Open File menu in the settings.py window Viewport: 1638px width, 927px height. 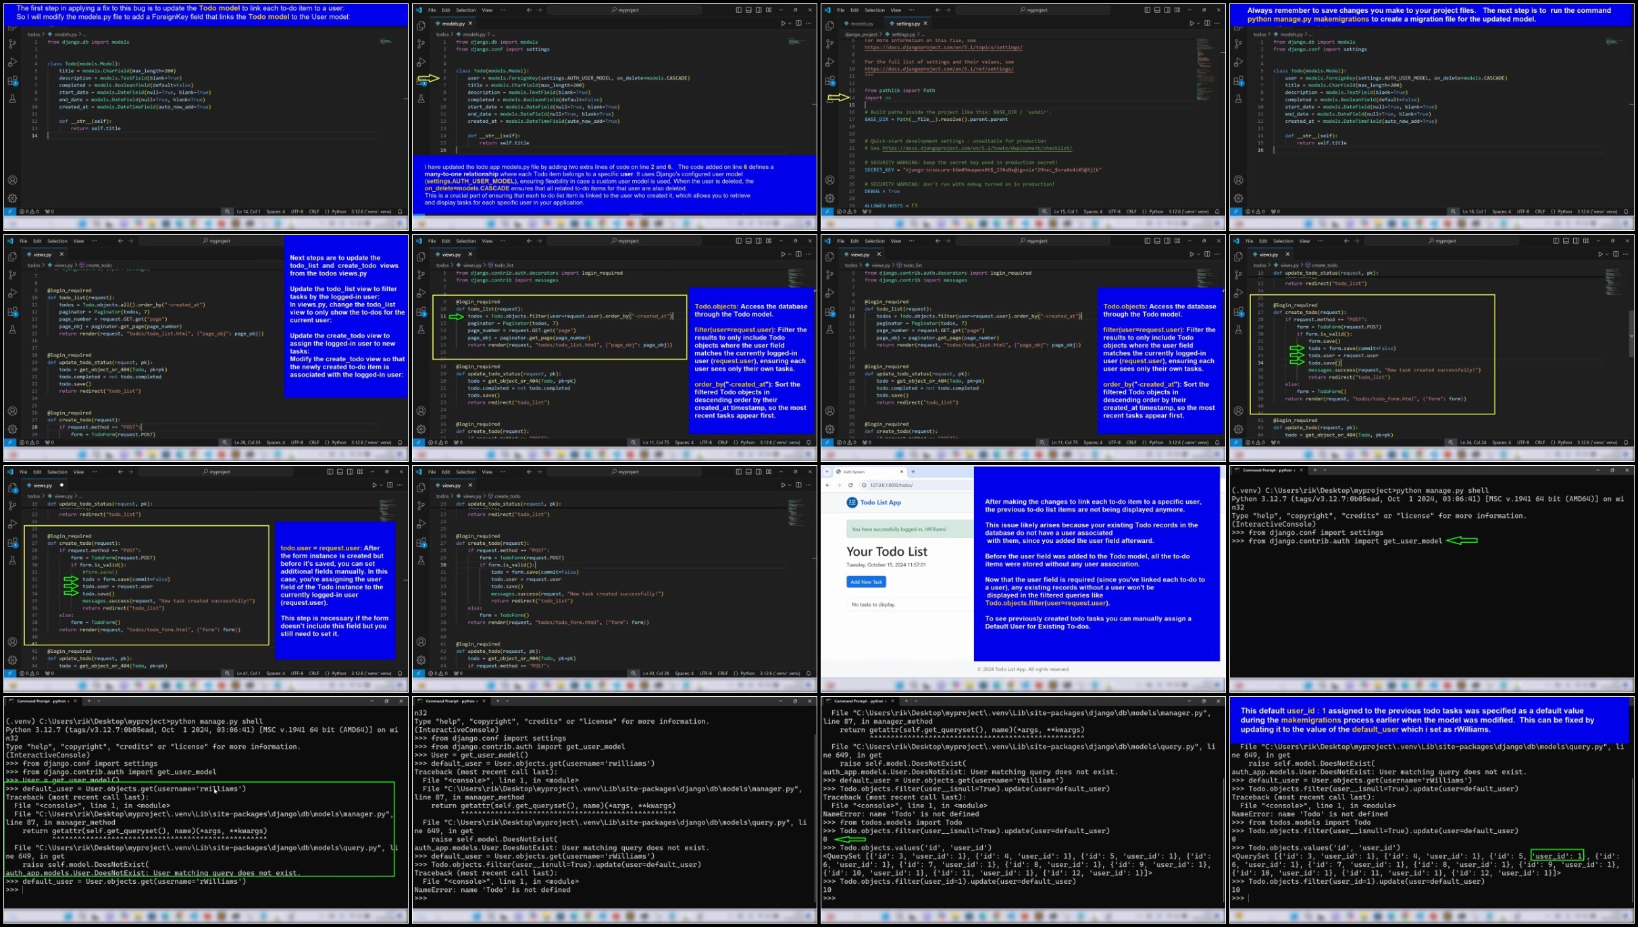click(x=840, y=10)
